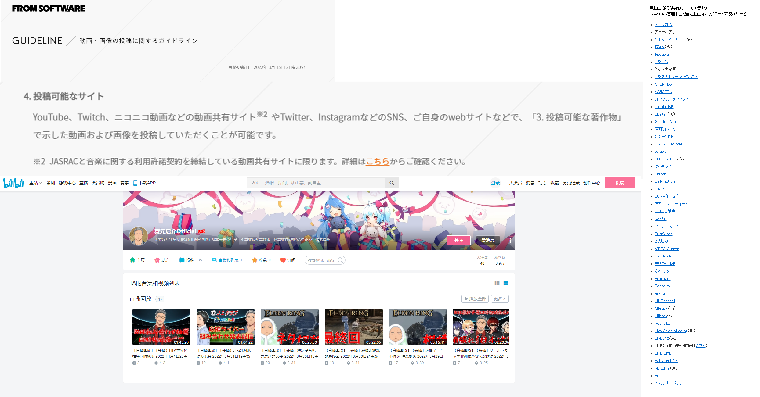Click the 主页 home icon tab
Viewport: 760px width, 397px height.
(137, 260)
